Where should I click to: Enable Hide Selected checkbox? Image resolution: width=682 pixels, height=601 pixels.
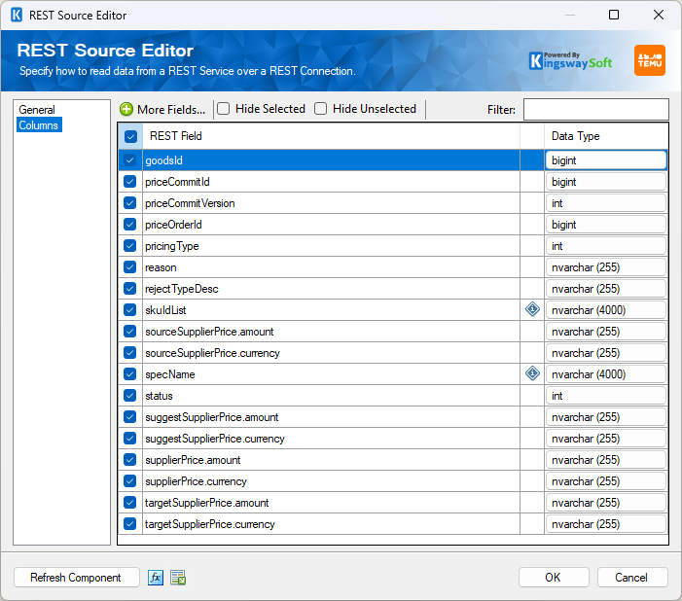coord(223,108)
